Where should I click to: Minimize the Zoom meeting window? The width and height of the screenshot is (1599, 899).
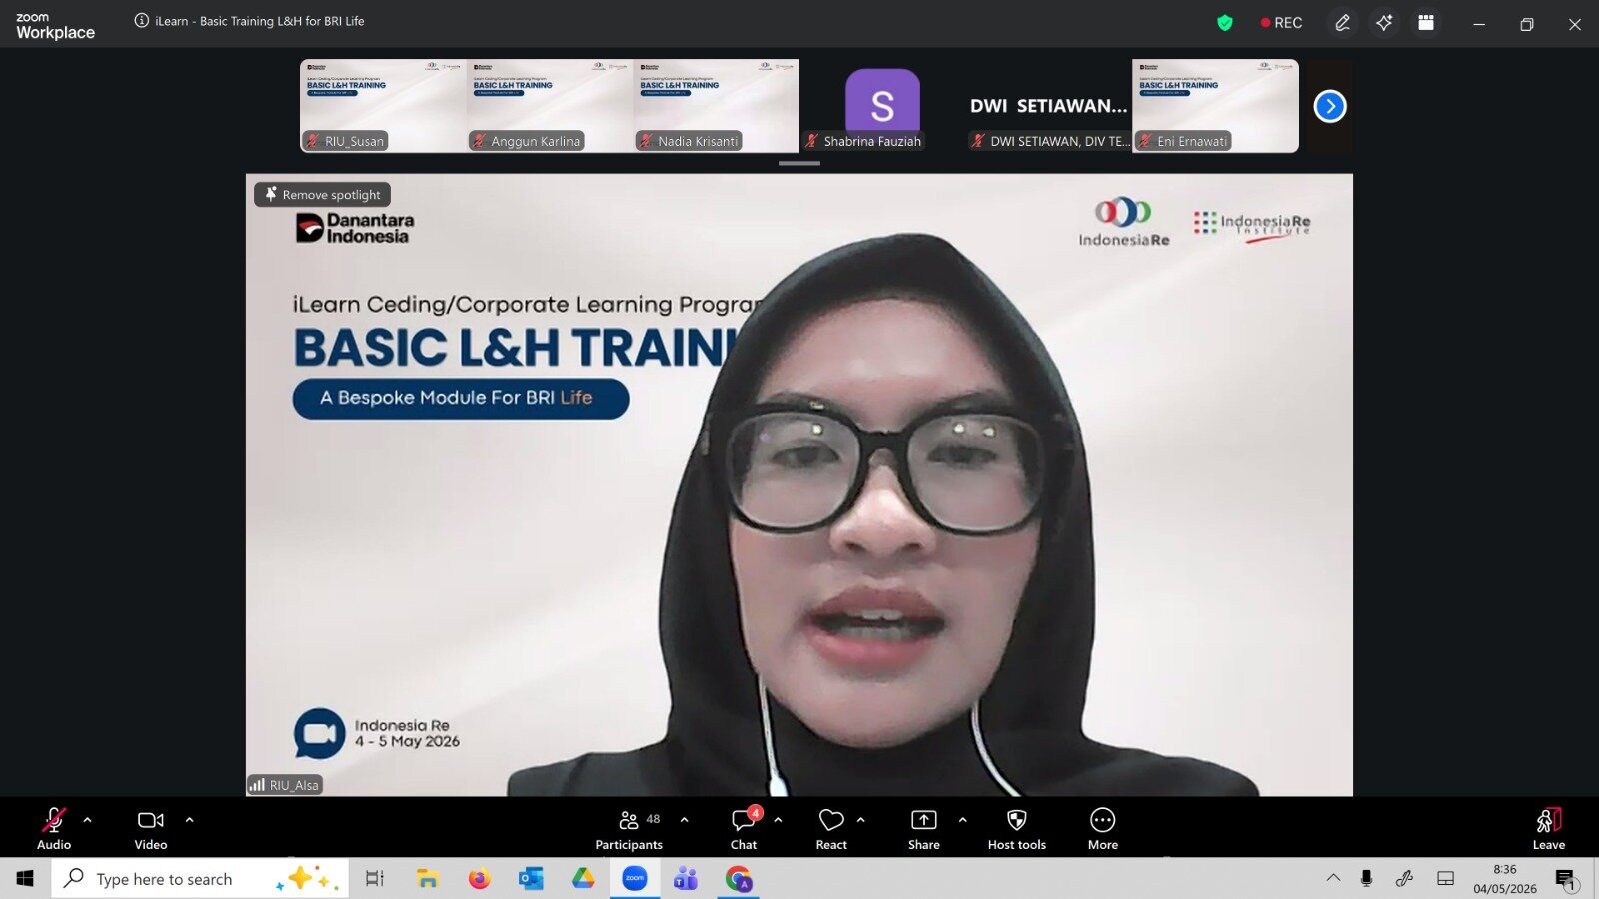click(1479, 24)
